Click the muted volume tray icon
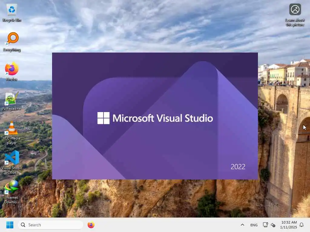 point(273,225)
